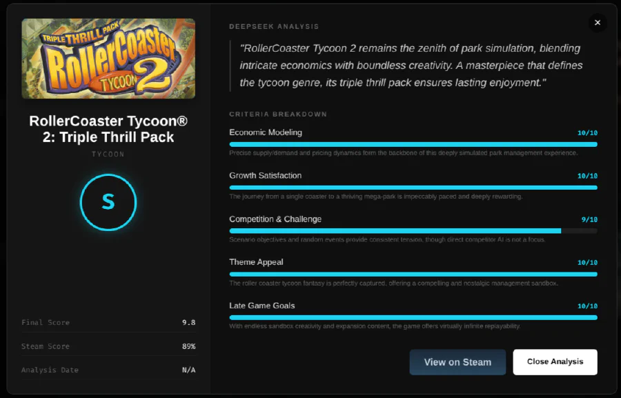Image resolution: width=621 pixels, height=398 pixels.
Task: Click the Competition & Challenge progress bar
Action: (x=413, y=230)
